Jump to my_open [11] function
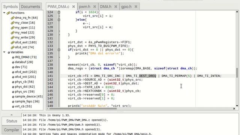 click(25, 27)
